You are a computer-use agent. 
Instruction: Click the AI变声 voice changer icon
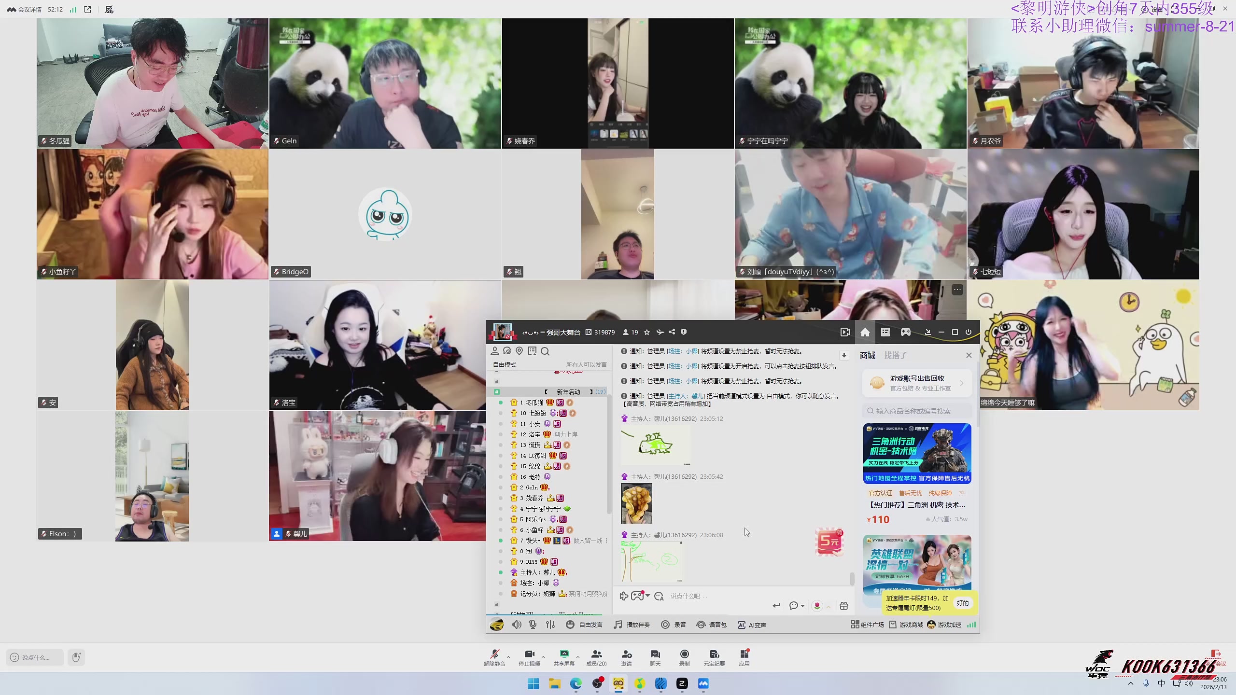coord(741,625)
